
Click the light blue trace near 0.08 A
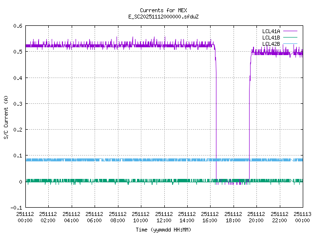pos(146,160)
